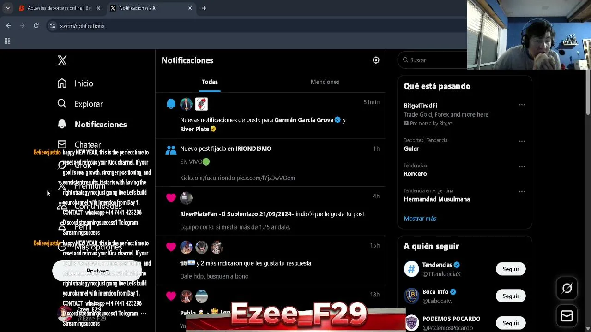This screenshot has width=591, height=332.
Task: Open the Grok floating button
Action: 567,289
